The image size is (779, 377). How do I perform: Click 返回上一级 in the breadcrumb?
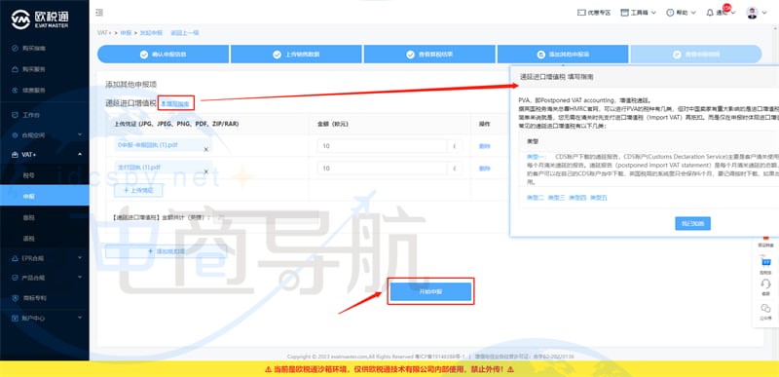[185, 33]
